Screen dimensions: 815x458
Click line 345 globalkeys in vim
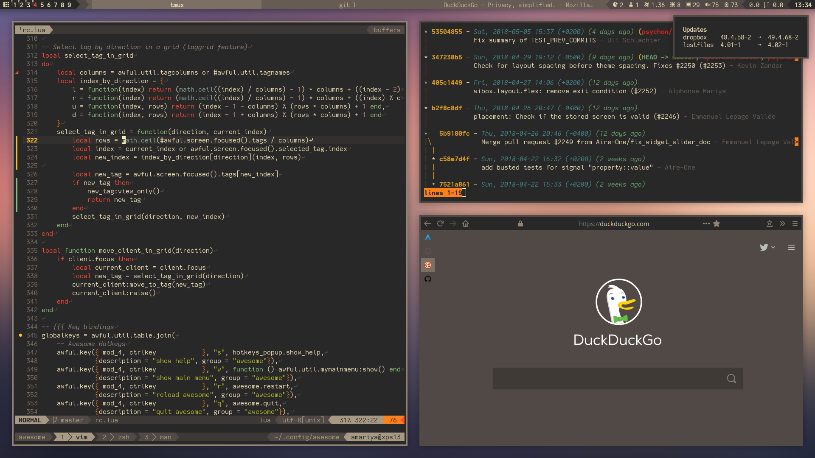(x=108, y=335)
